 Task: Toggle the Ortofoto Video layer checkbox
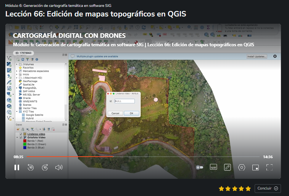(21, 138)
